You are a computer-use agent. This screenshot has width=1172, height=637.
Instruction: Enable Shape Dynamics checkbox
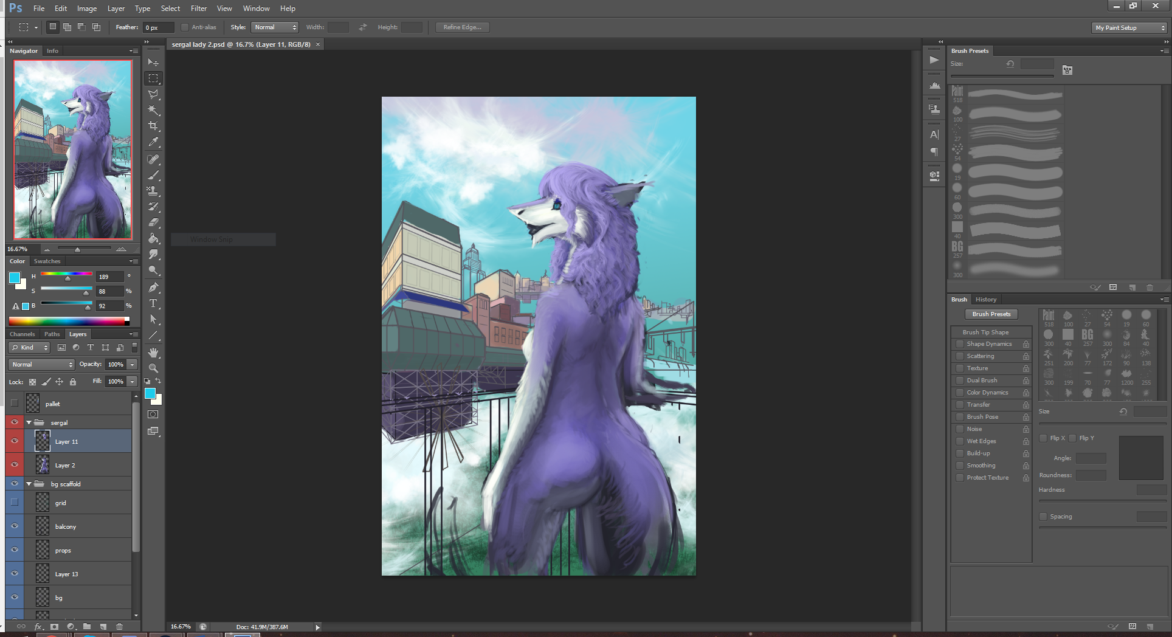point(960,344)
